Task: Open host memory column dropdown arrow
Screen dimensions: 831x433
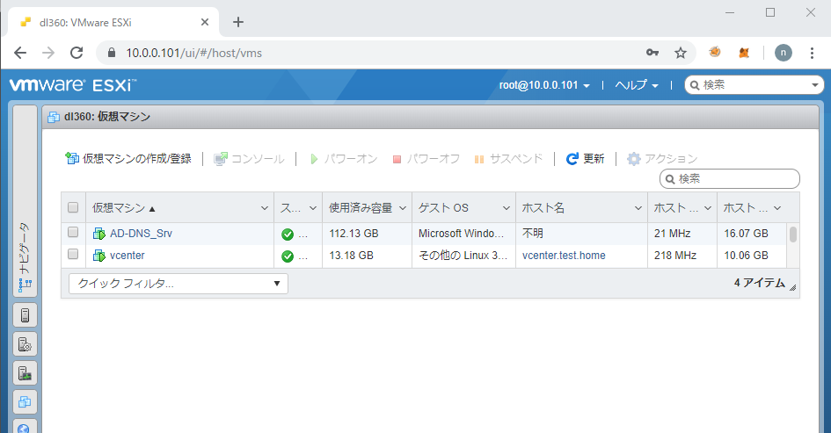Action: [777, 208]
